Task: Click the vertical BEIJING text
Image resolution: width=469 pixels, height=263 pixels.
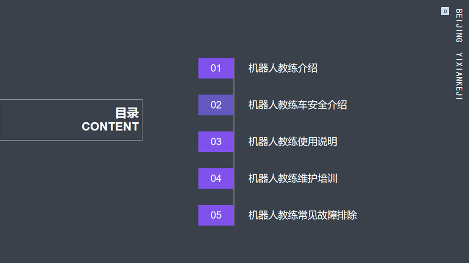Action: 459,25
